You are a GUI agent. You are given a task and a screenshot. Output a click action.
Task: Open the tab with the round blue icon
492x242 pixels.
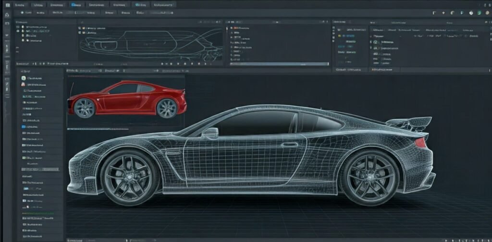75,5
